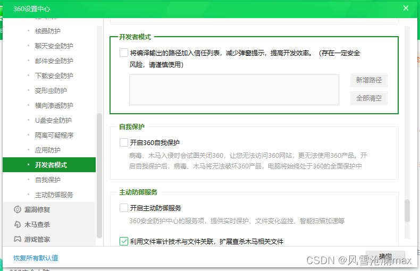Click the content pane scrollbar thumb
Screen dimensions: 420x271
click(x=407, y=210)
